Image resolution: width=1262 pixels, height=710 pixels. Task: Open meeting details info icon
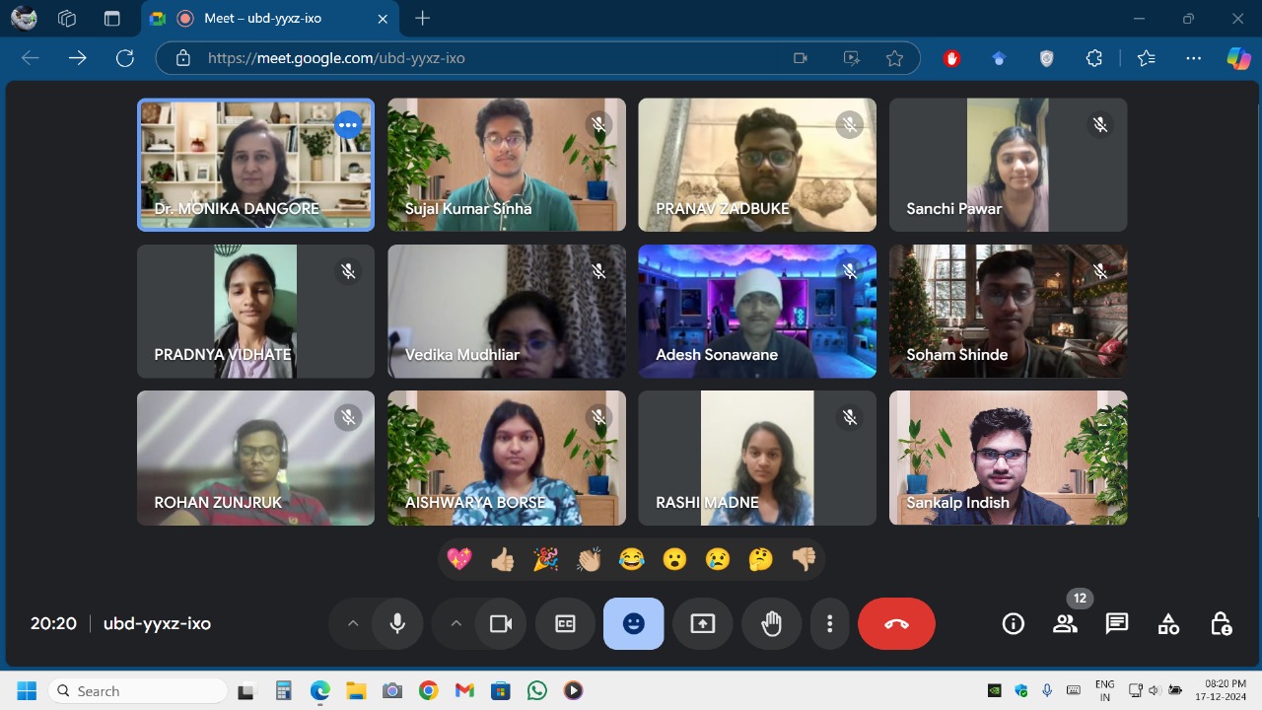pos(1013,623)
